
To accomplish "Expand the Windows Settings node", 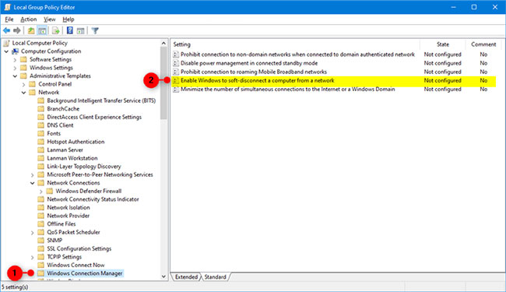I will pos(15,68).
